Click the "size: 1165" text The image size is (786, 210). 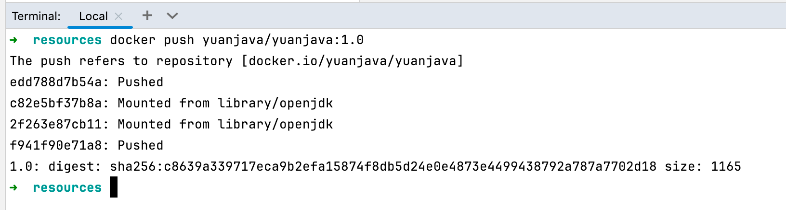703,166
